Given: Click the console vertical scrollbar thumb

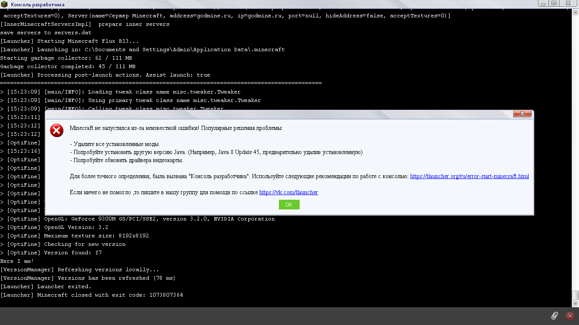Looking at the screenshot, I should 575,295.
